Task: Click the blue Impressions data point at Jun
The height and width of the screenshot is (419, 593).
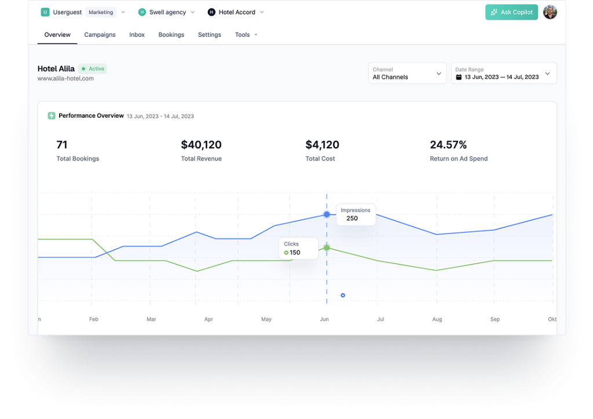Action: (x=327, y=214)
